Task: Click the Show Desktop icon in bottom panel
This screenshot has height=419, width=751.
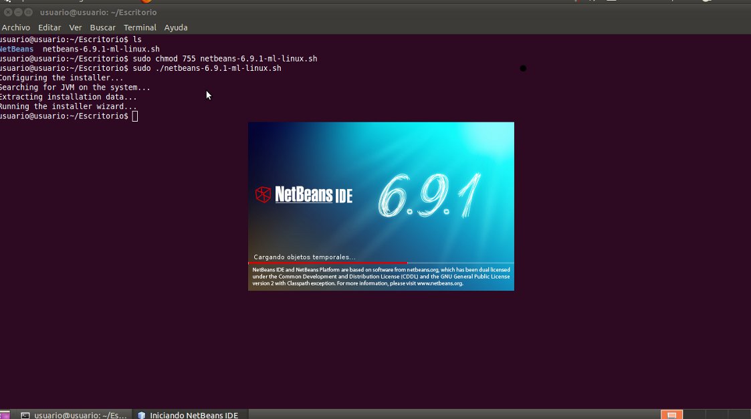Action: [4, 415]
